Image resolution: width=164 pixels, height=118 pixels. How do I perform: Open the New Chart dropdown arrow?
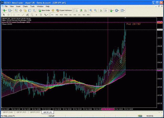click(x=6, y=10)
